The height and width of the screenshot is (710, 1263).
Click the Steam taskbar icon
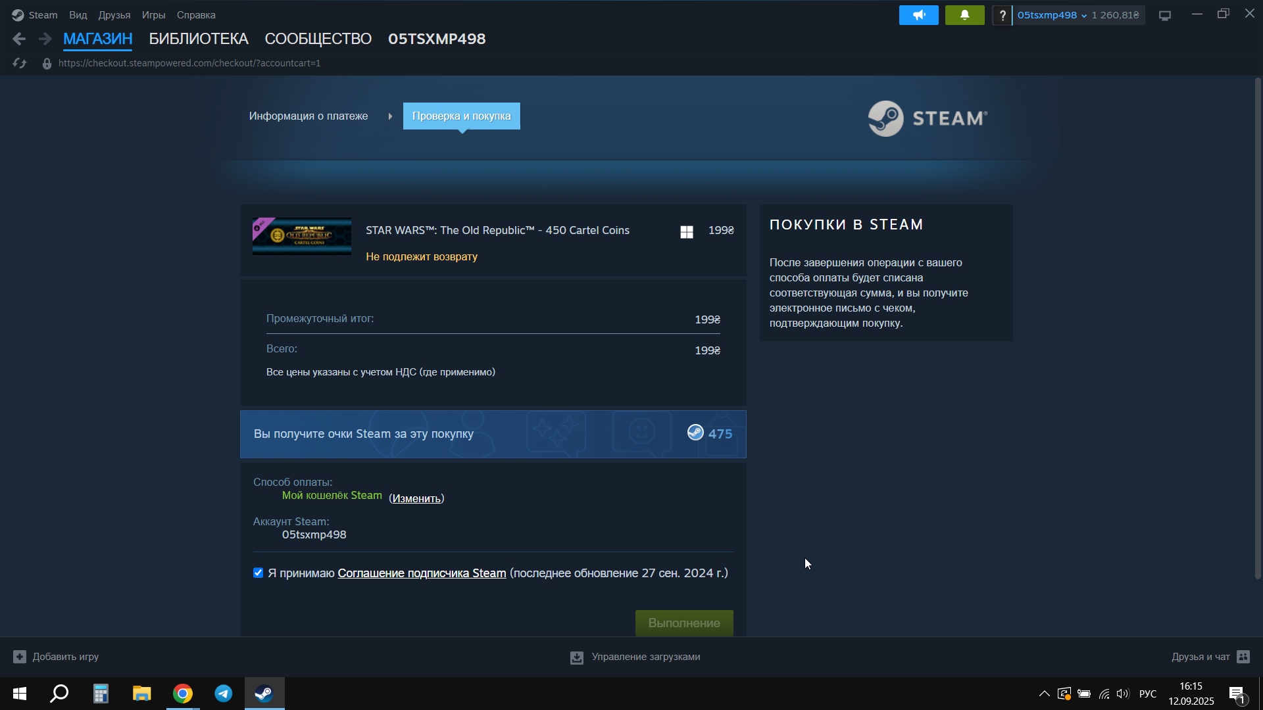point(264,694)
